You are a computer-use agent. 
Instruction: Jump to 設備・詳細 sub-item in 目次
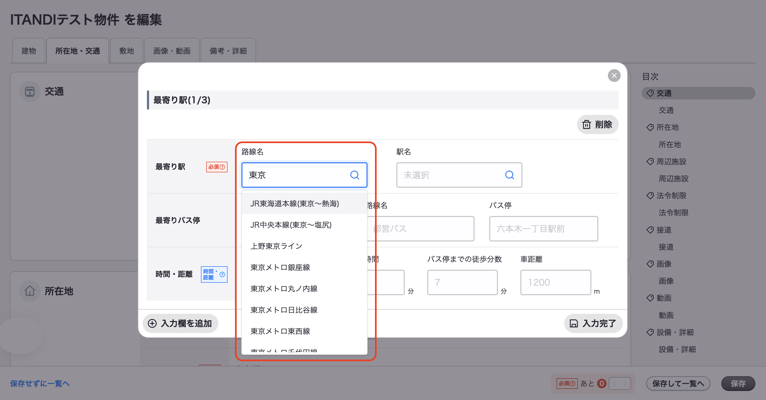tap(677, 349)
